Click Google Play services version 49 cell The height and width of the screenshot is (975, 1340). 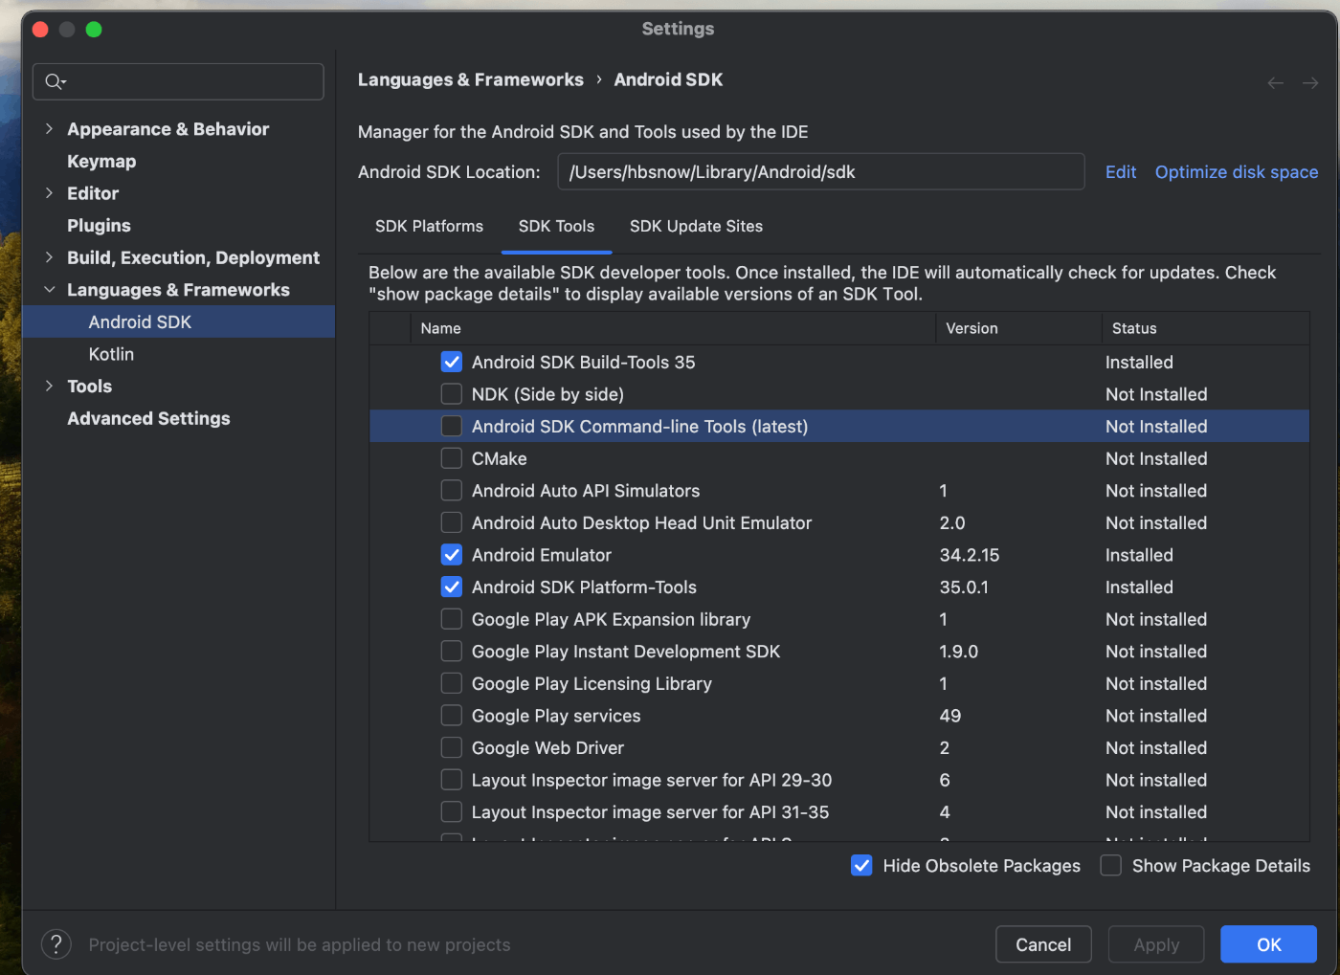tap(949, 716)
